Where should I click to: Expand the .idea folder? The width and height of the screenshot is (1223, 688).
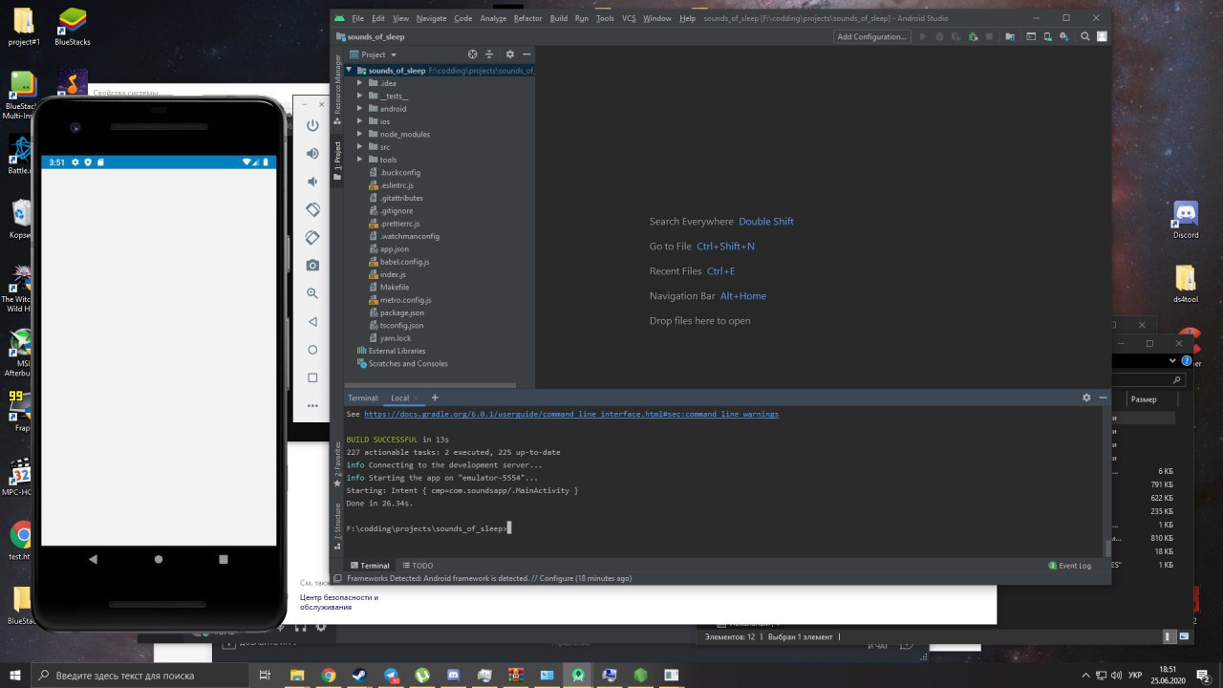point(360,83)
